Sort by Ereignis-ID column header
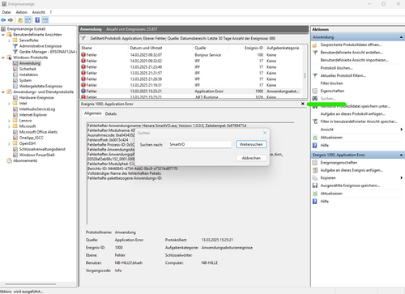 (254, 48)
